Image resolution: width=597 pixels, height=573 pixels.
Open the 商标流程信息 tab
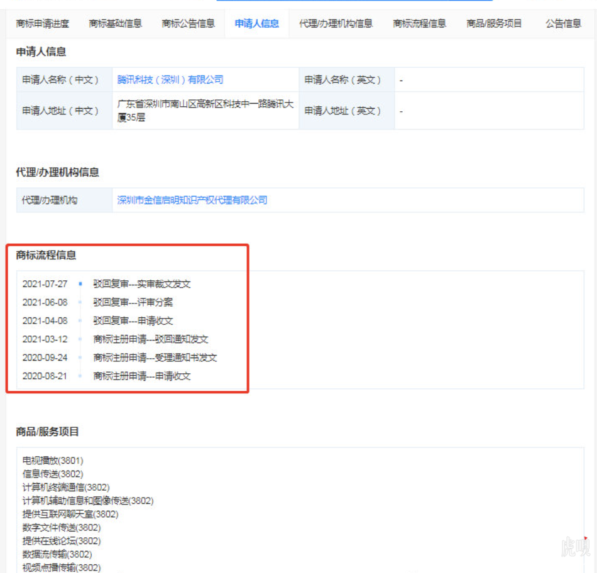[420, 24]
